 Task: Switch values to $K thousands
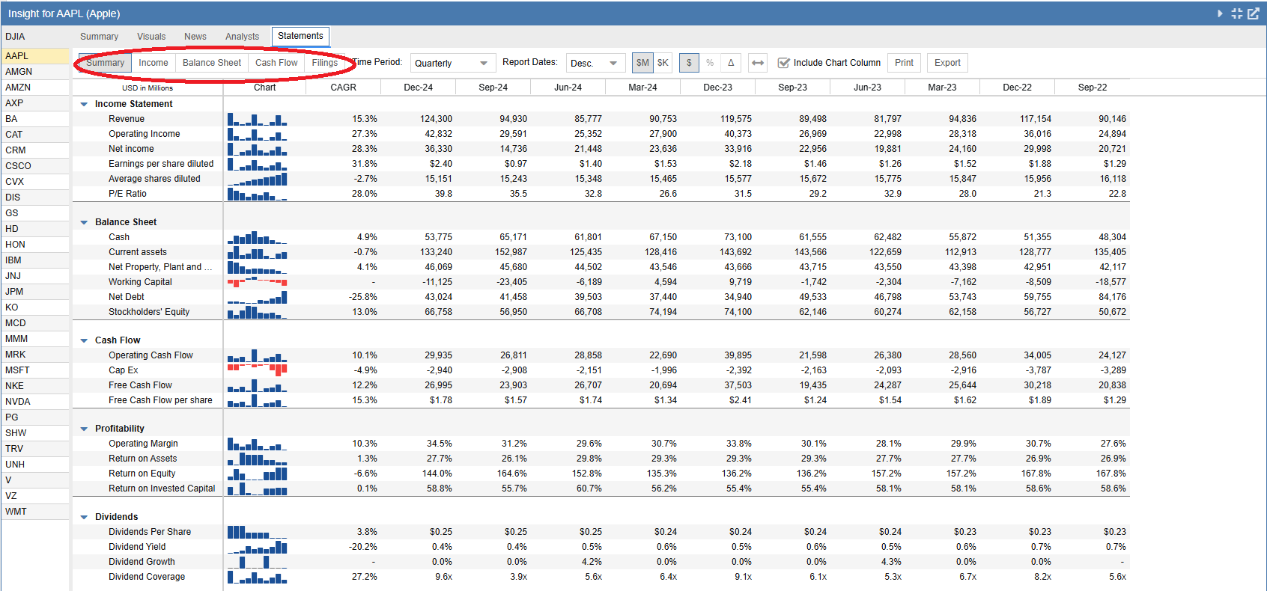pos(663,63)
